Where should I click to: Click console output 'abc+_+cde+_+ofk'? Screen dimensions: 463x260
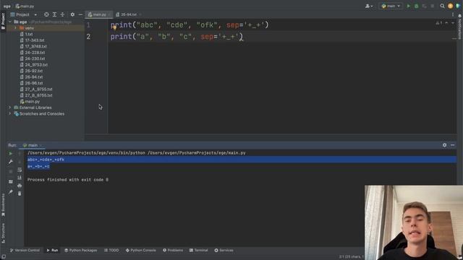46,160
